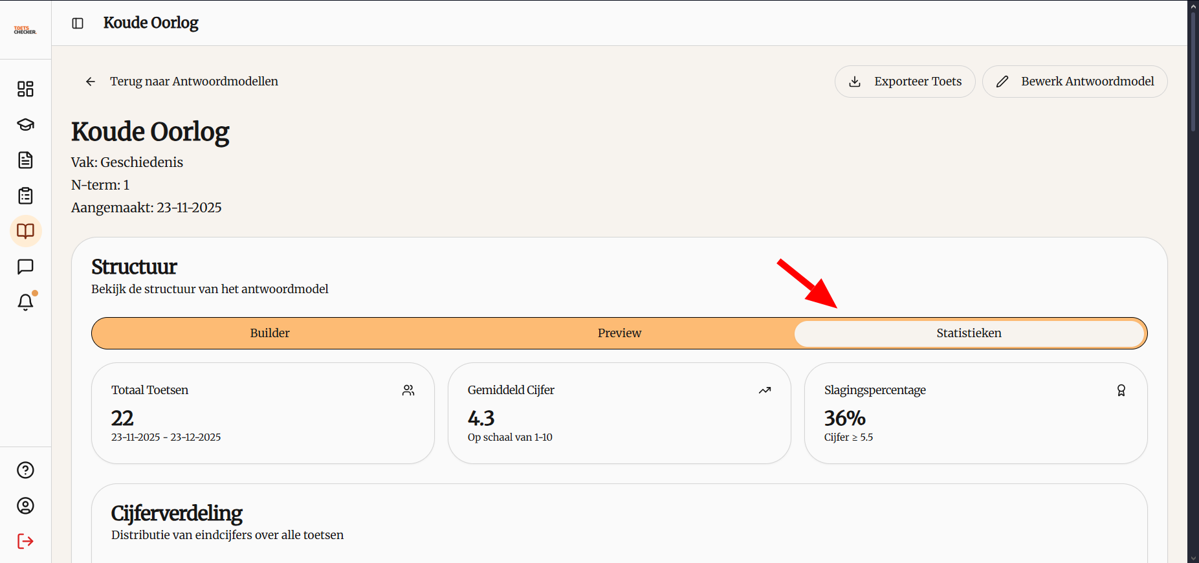Click the Slagingspercentage label
Screen dimensions: 1199x563
pyautogui.click(x=875, y=390)
